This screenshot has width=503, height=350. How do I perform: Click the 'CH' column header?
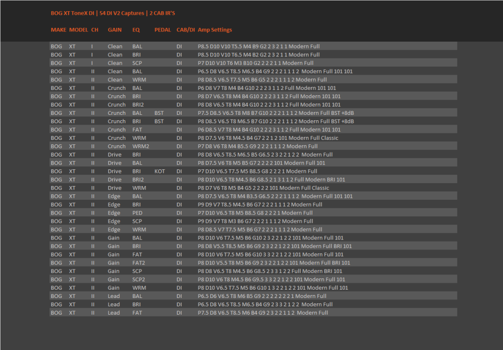(x=95, y=30)
